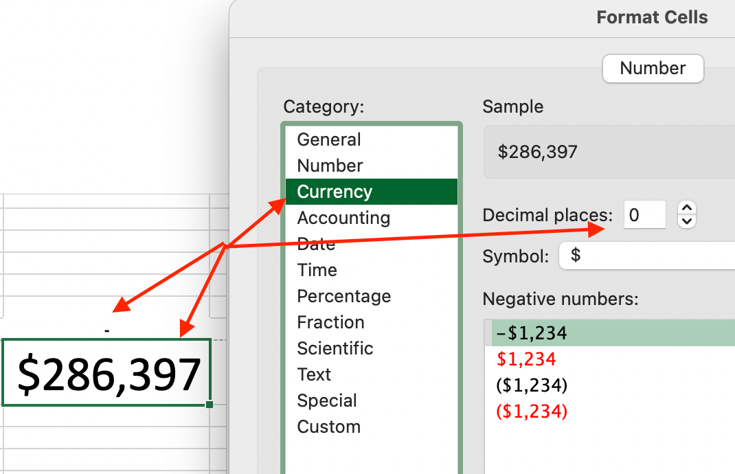Select the Special category

pyautogui.click(x=327, y=400)
